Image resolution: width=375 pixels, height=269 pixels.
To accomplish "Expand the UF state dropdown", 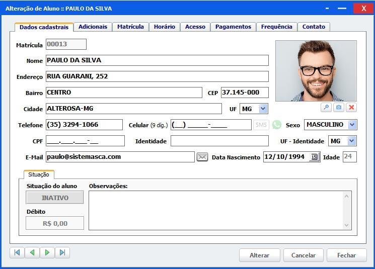I will (263, 109).
